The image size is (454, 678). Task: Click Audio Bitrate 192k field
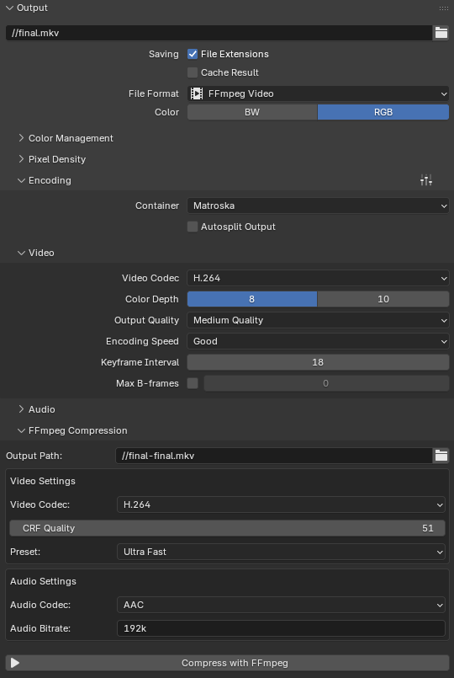coord(281,628)
